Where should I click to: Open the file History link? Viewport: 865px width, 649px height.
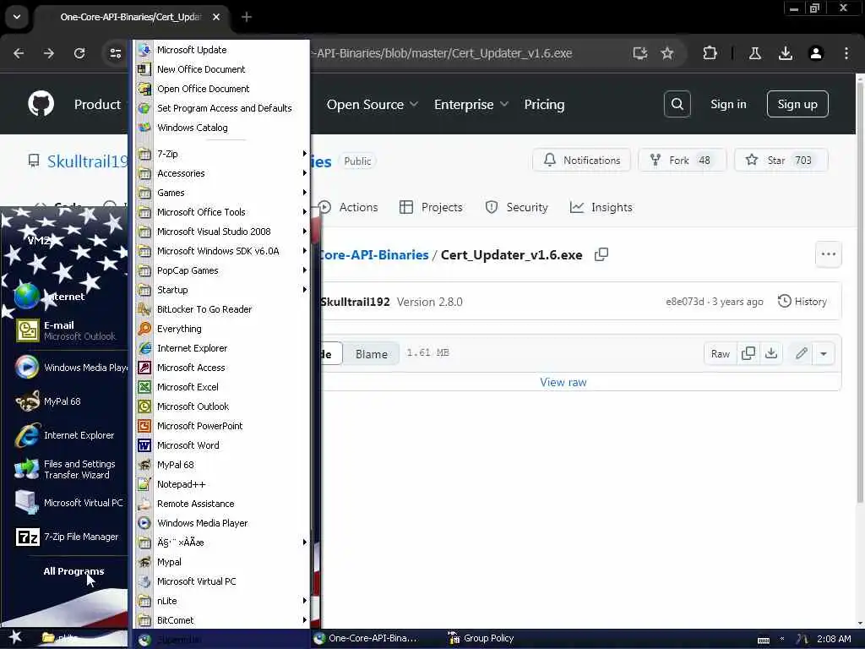pyautogui.click(x=802, y=302)
